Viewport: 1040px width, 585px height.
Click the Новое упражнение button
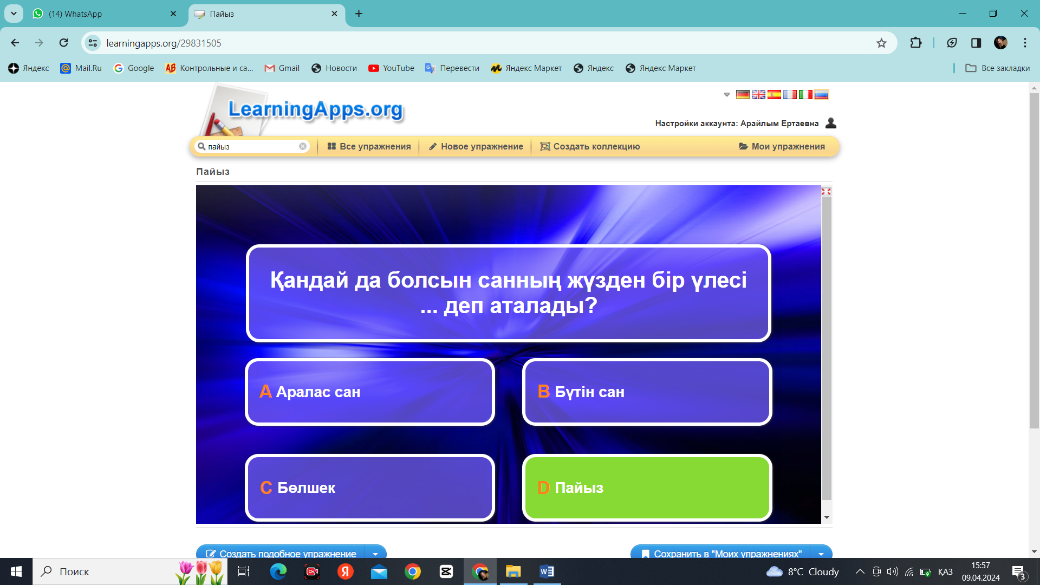[x=476, y=146]
